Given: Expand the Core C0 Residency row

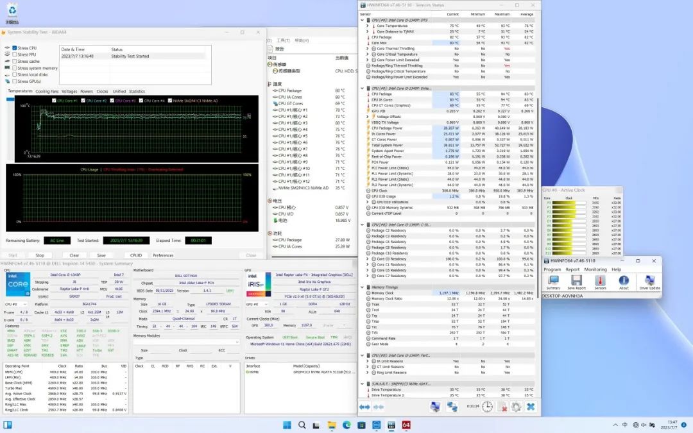Looking at the screenshot, I should (x=368, y=259).
